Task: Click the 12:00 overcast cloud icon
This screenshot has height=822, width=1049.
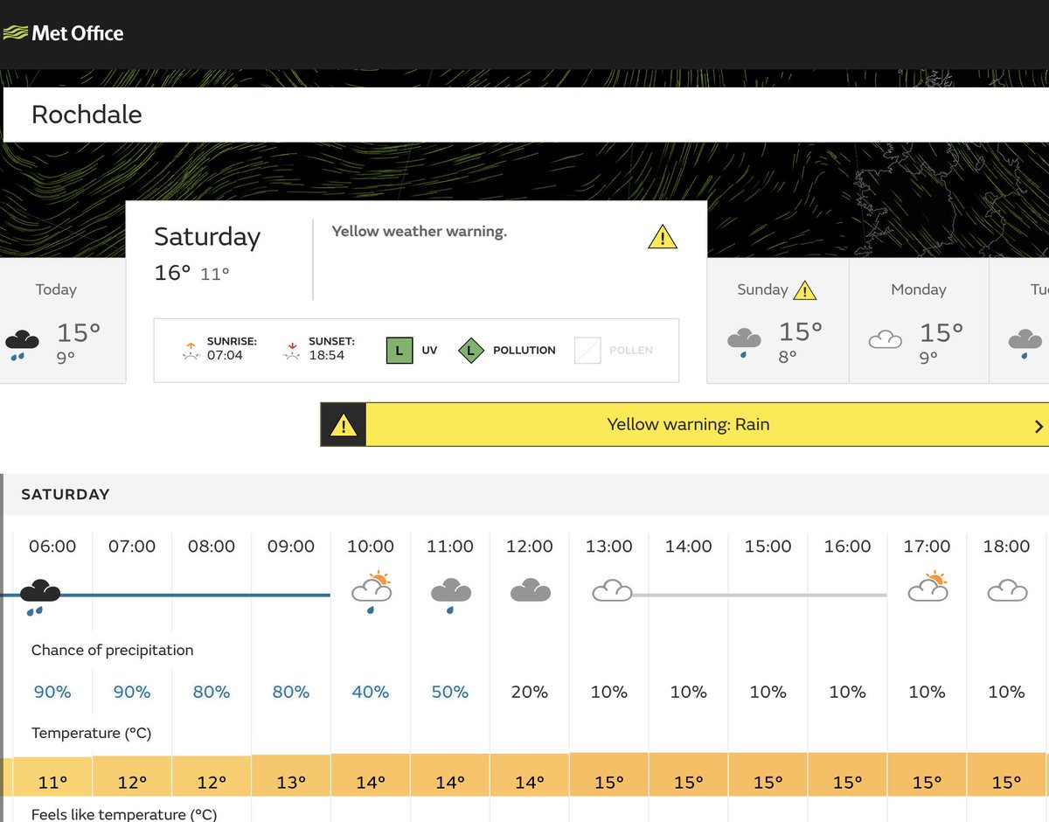Action: coord(530,591)
